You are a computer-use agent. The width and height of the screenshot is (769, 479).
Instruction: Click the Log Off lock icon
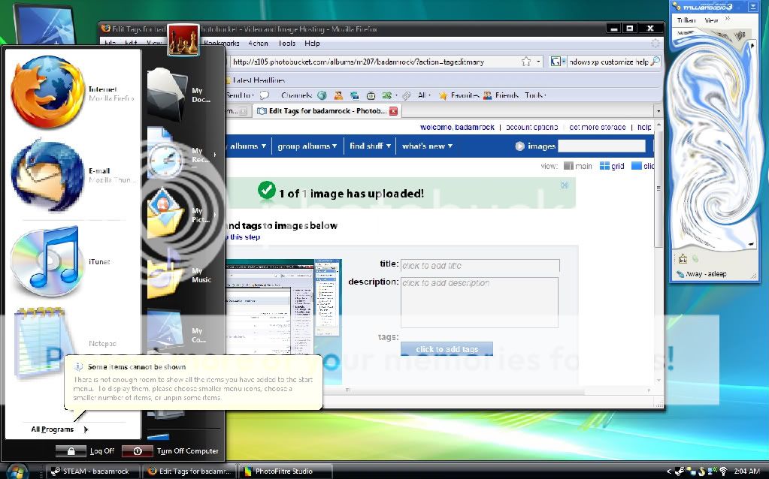(x=71, y=451)
